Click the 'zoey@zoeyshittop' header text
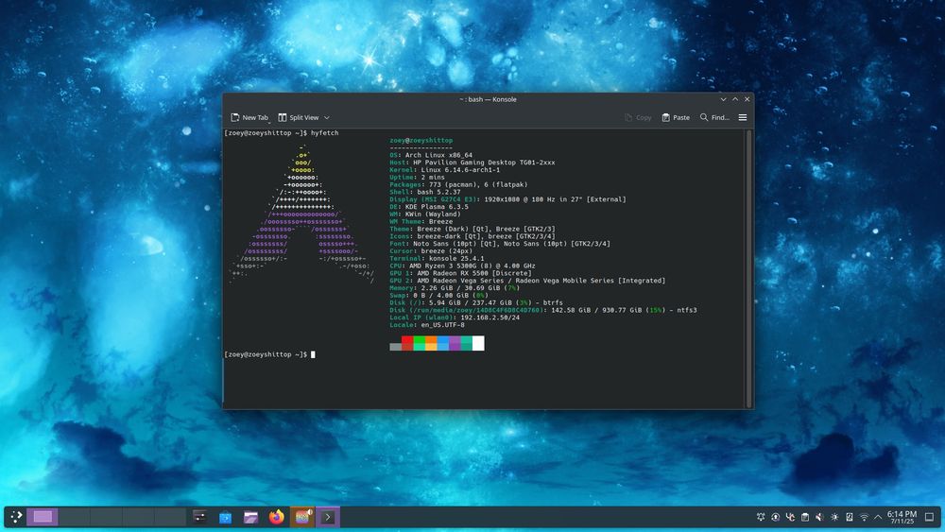The width and height of the screenshot is (945, 532). (421, 141)
